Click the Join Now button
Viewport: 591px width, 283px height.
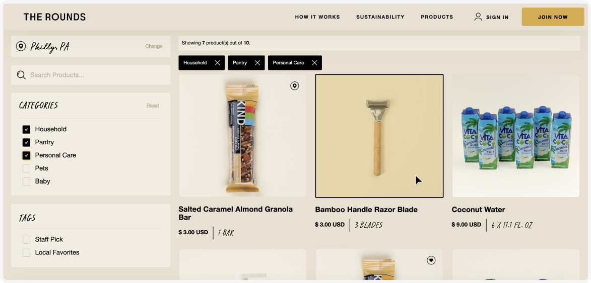(x=553, y=17)
